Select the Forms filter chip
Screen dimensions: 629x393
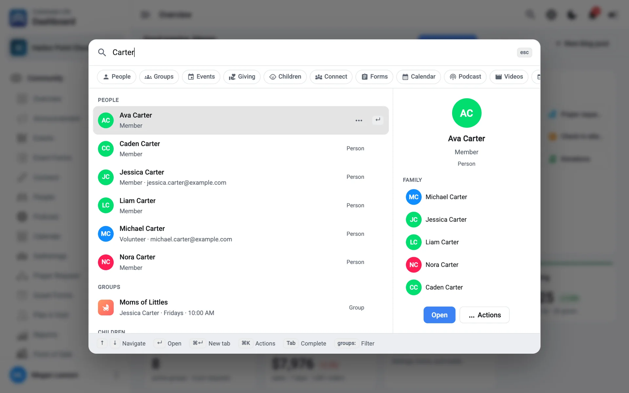point(374,77)
